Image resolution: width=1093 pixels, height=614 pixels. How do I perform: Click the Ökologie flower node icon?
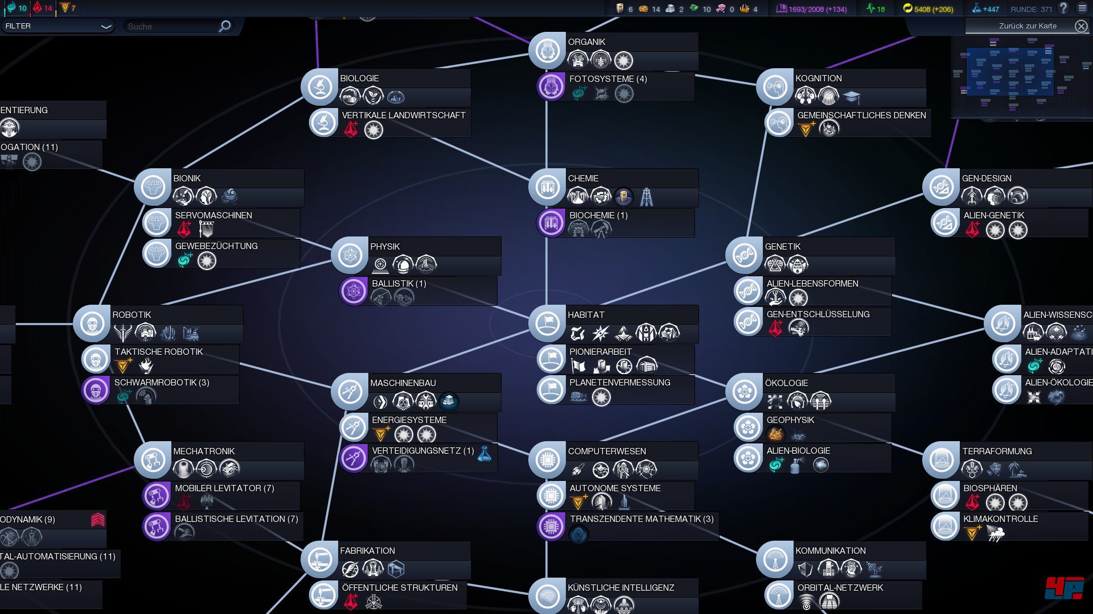click(x=744, y=392)
